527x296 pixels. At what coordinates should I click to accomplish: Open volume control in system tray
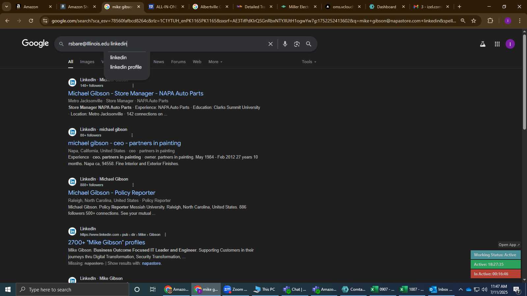point(484,289)
